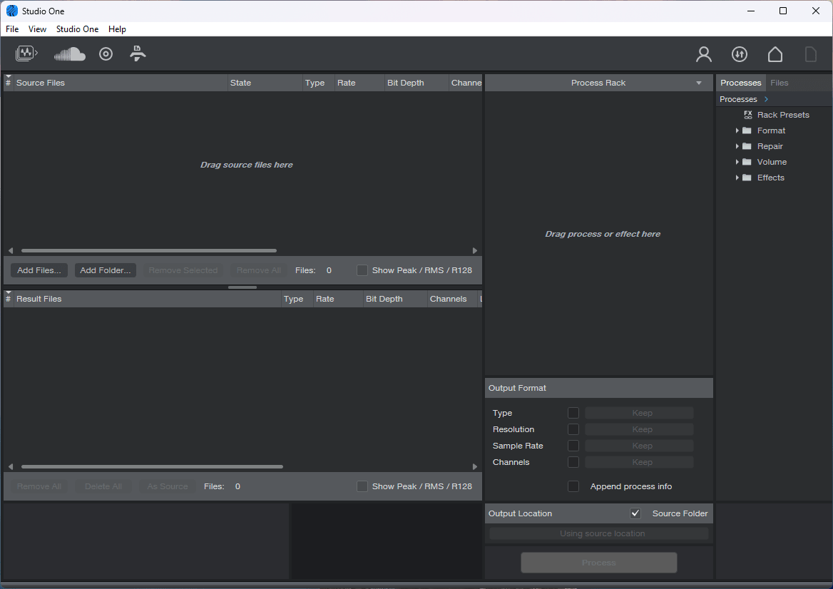Screen dimensions: 833x589
Task: Open the Studio One menu
Action: [78, 29]
